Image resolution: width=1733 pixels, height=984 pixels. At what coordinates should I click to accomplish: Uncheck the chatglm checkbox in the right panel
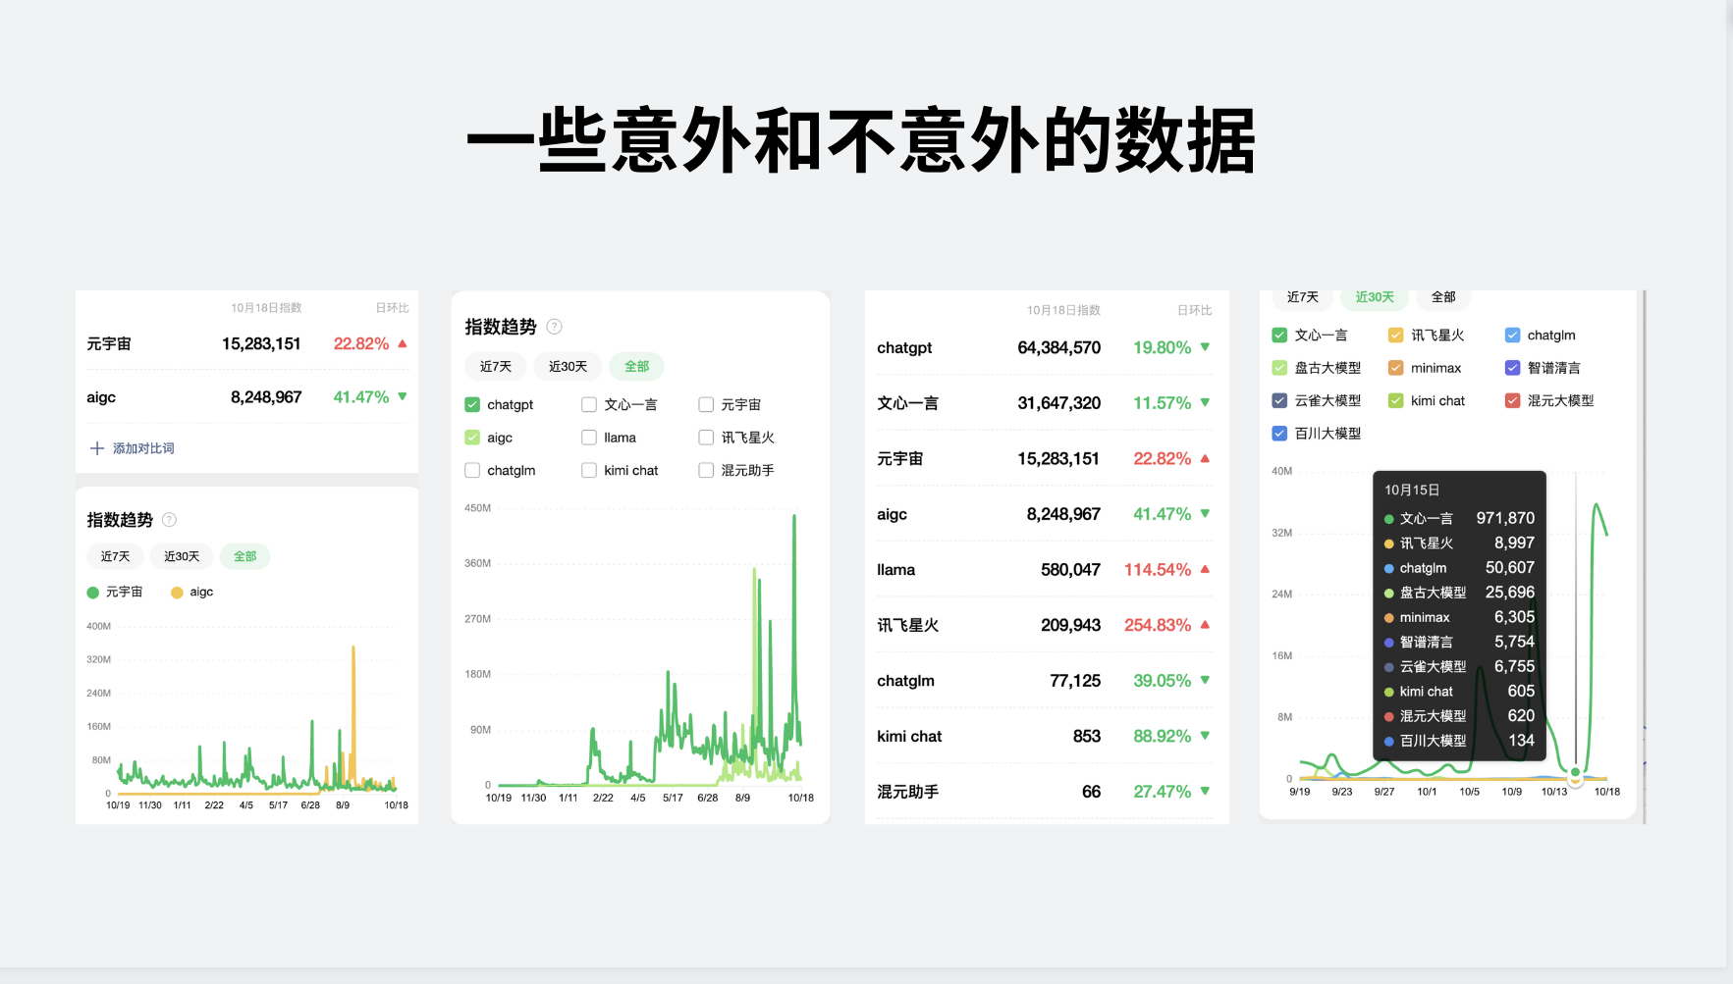tap(1512, 335)
